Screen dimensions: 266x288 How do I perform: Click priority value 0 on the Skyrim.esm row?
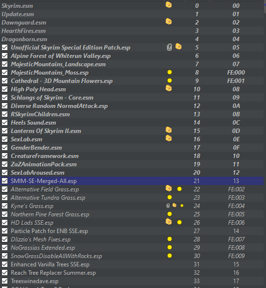[x=197, y=6]
